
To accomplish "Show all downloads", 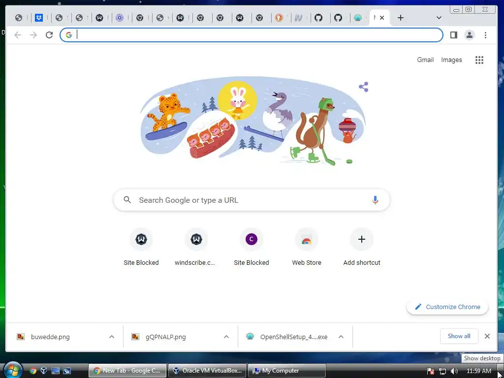I will [459, 336].
